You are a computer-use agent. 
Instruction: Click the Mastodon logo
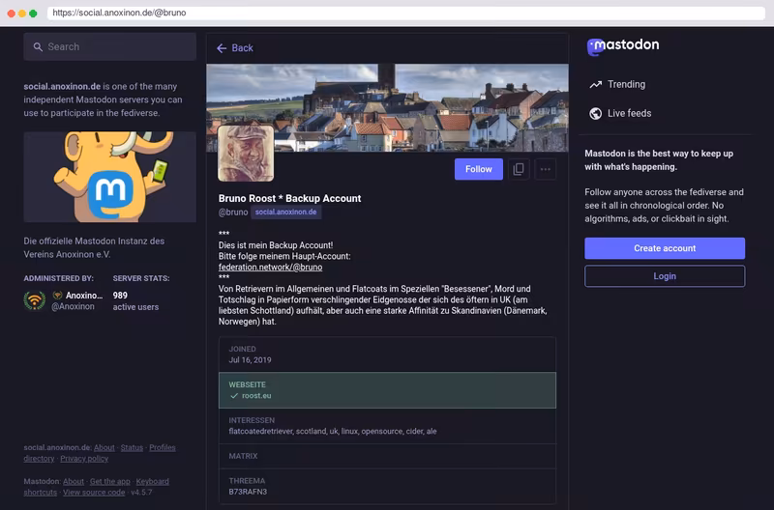[623, 45]
